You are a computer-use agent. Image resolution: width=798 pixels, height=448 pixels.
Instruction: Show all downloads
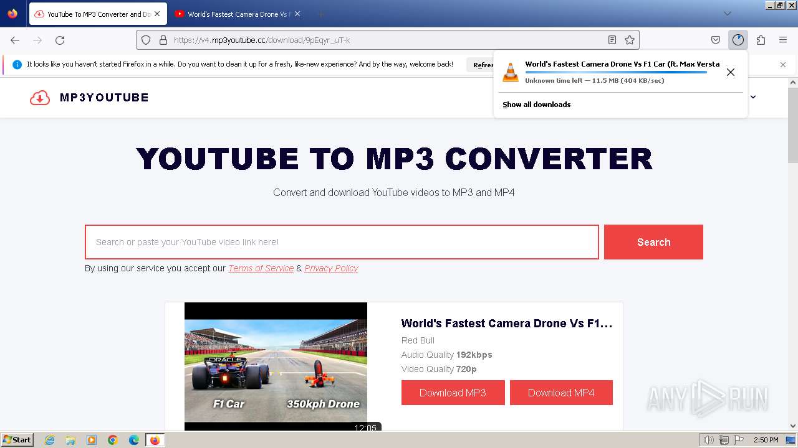(537, 105)
